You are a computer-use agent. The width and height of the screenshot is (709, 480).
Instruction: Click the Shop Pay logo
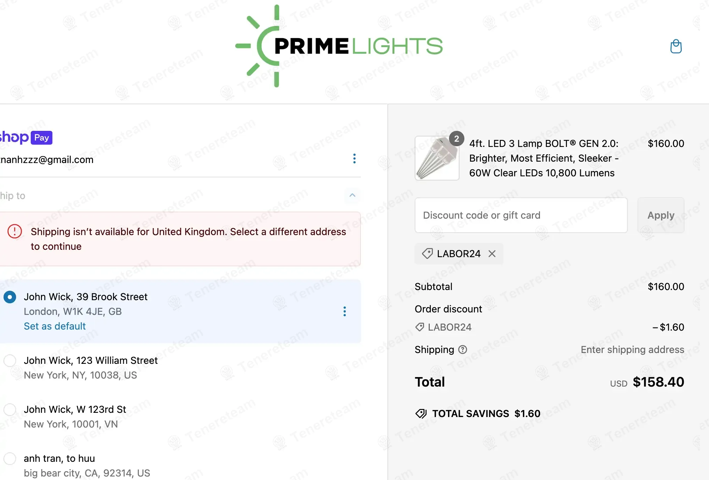[x=26, y=137]
